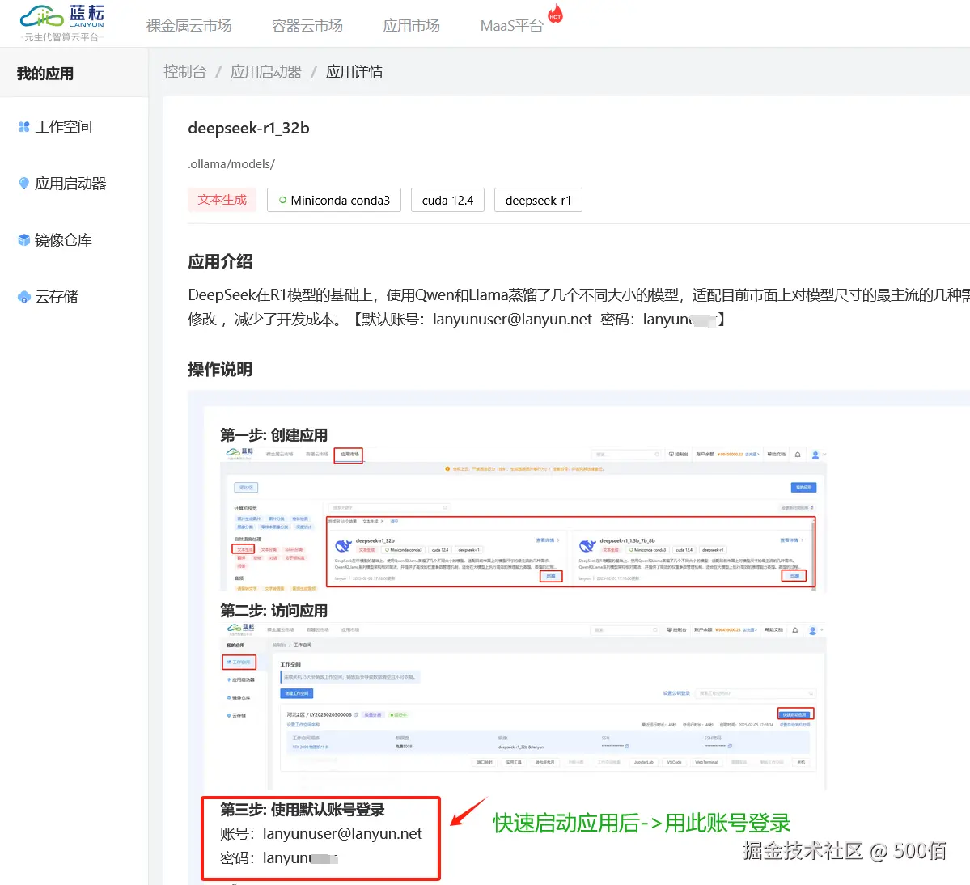Click the 镜像仓库 cube icon
Screen dimensions: 970x885
24,240
